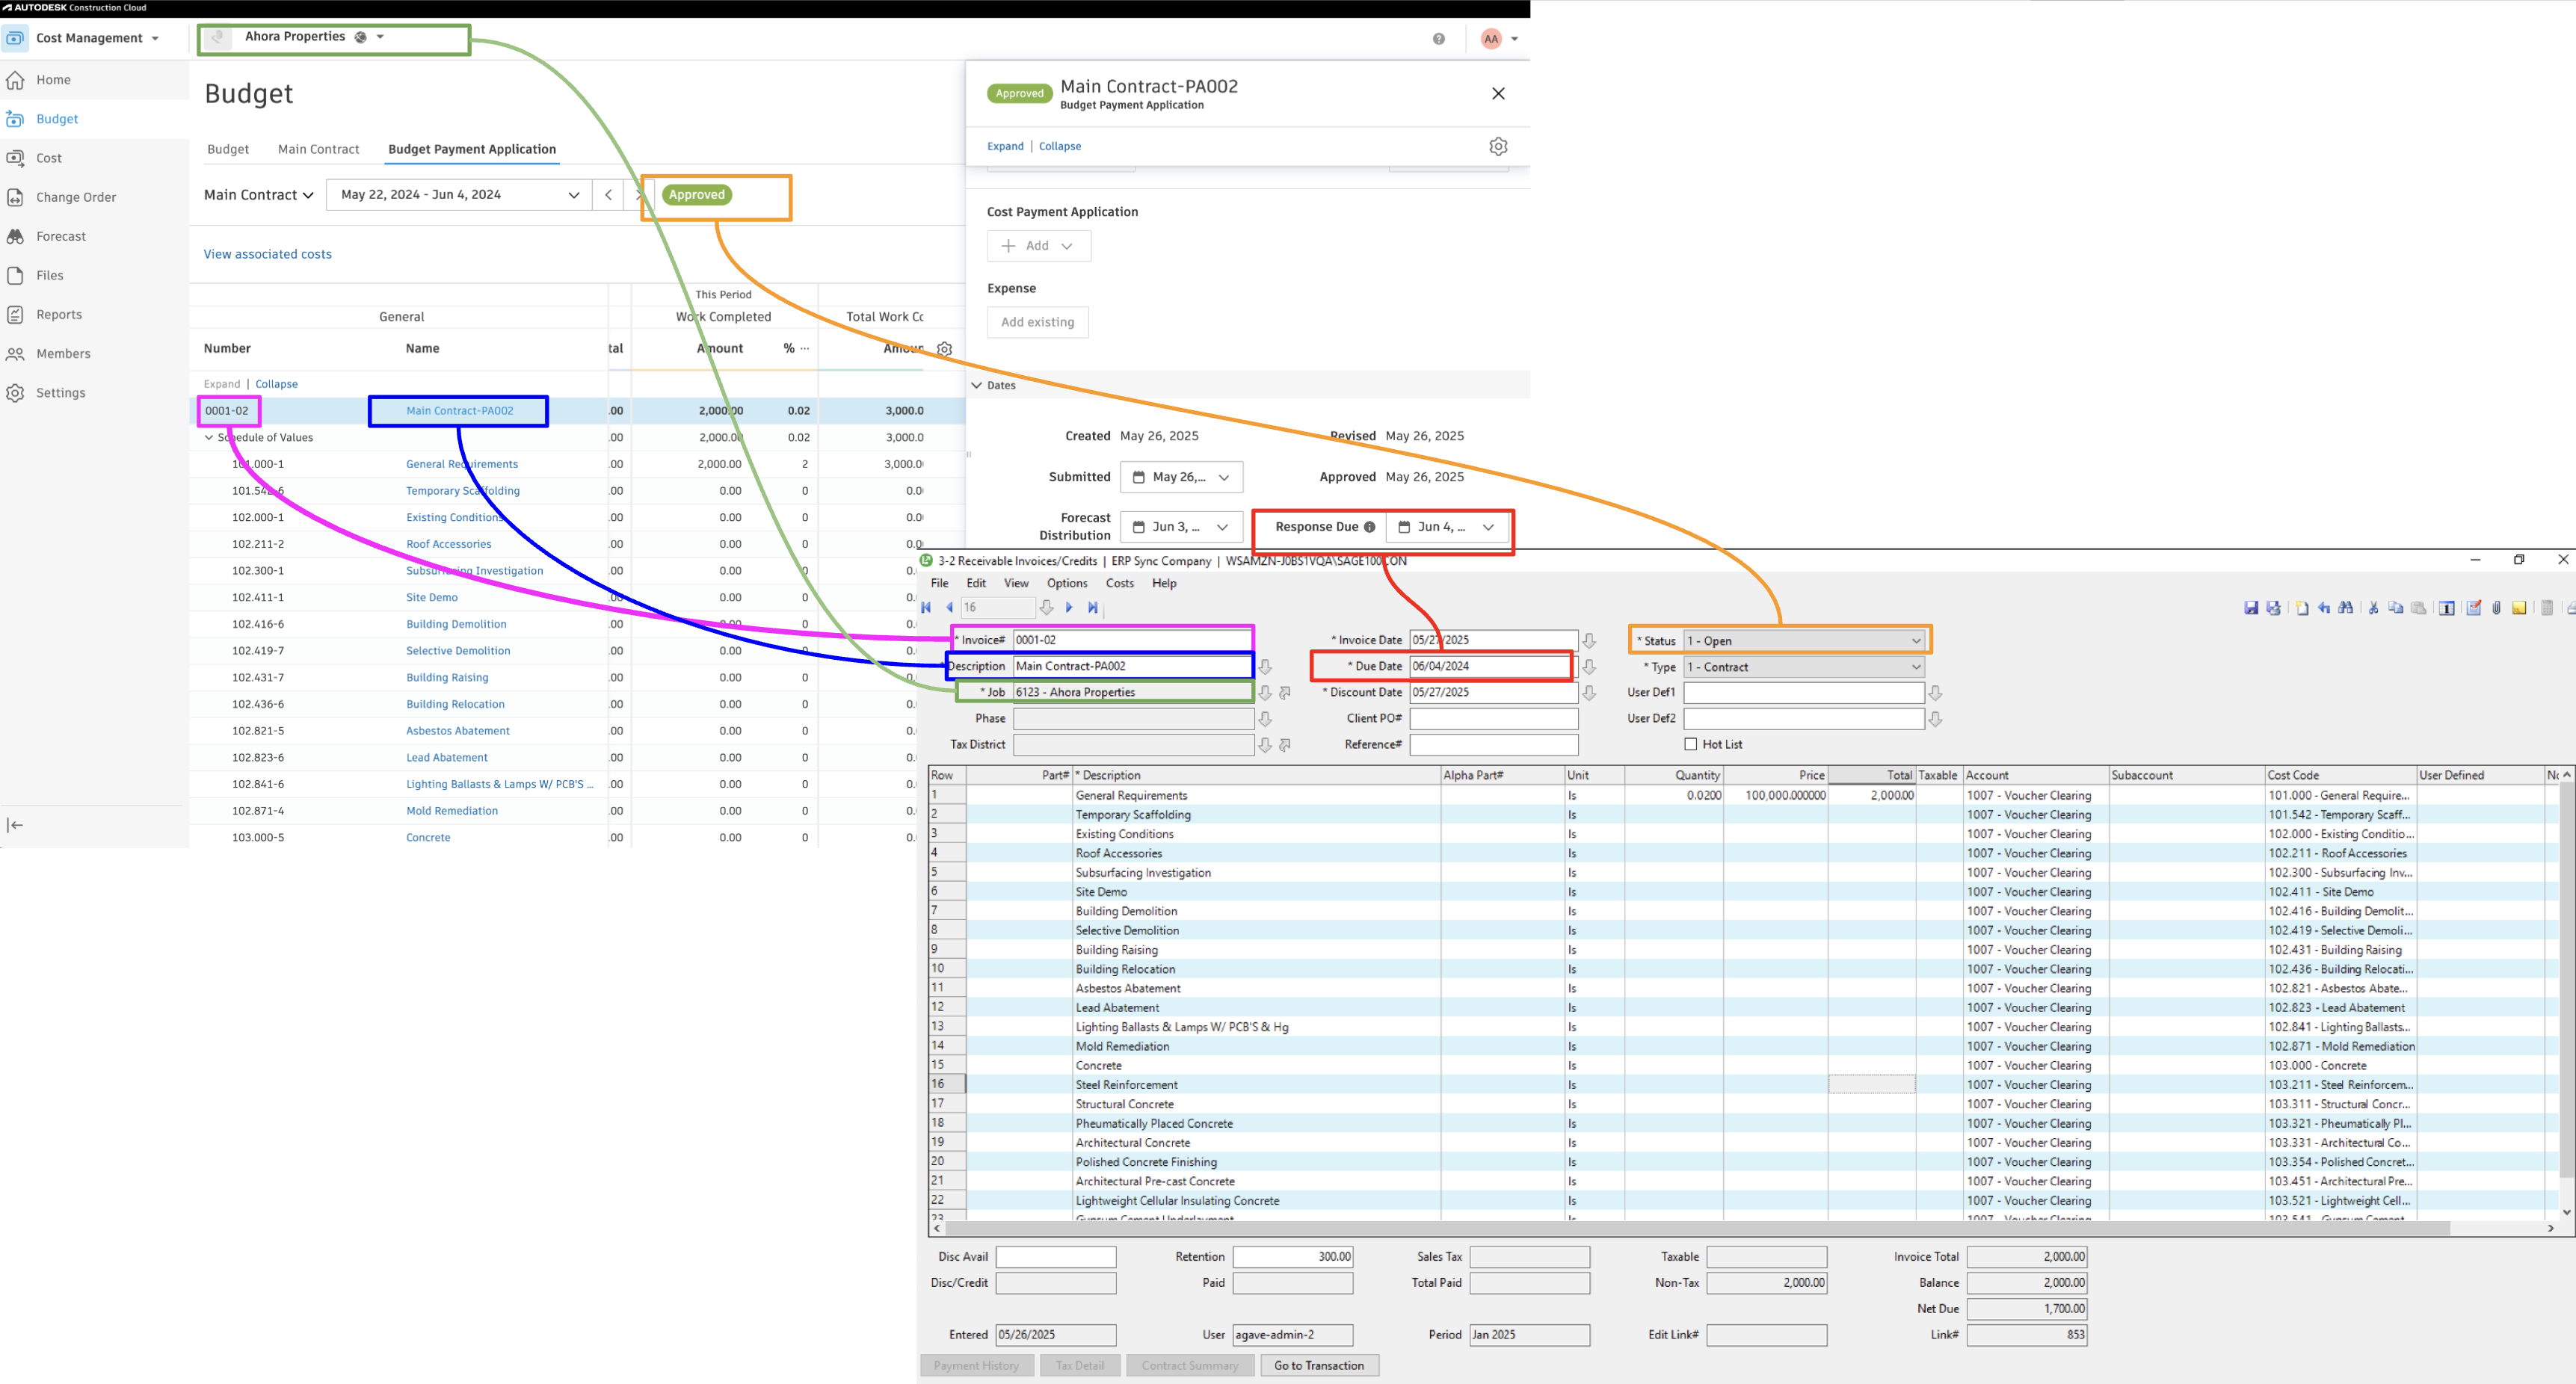Viewport: 2576px width, 1384px height.
Task: Open the Response Due date dropdown
Action: pyautogui.click(x=1447, y=527)
